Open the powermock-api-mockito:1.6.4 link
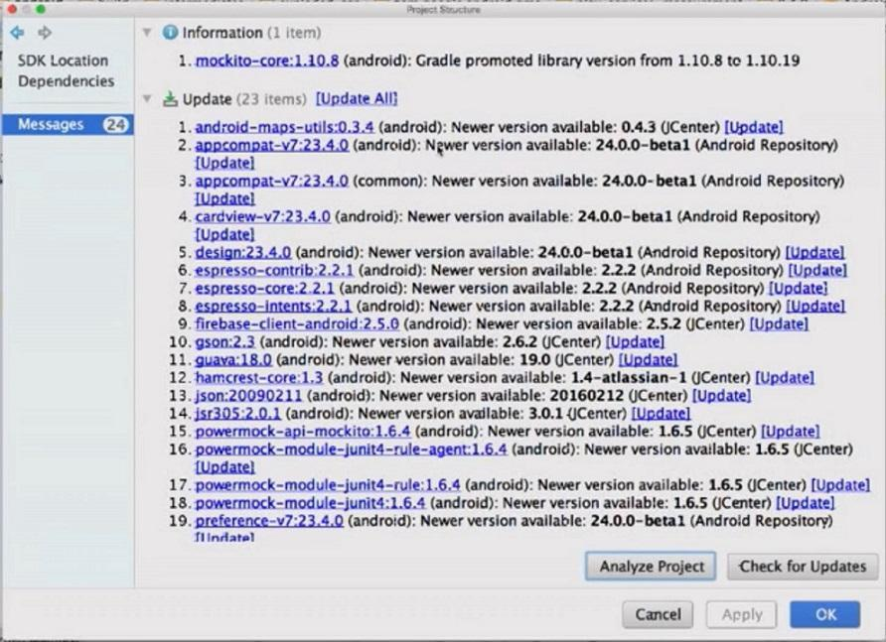The height and width of the screenshot is (642, 886). pos(303,432)
